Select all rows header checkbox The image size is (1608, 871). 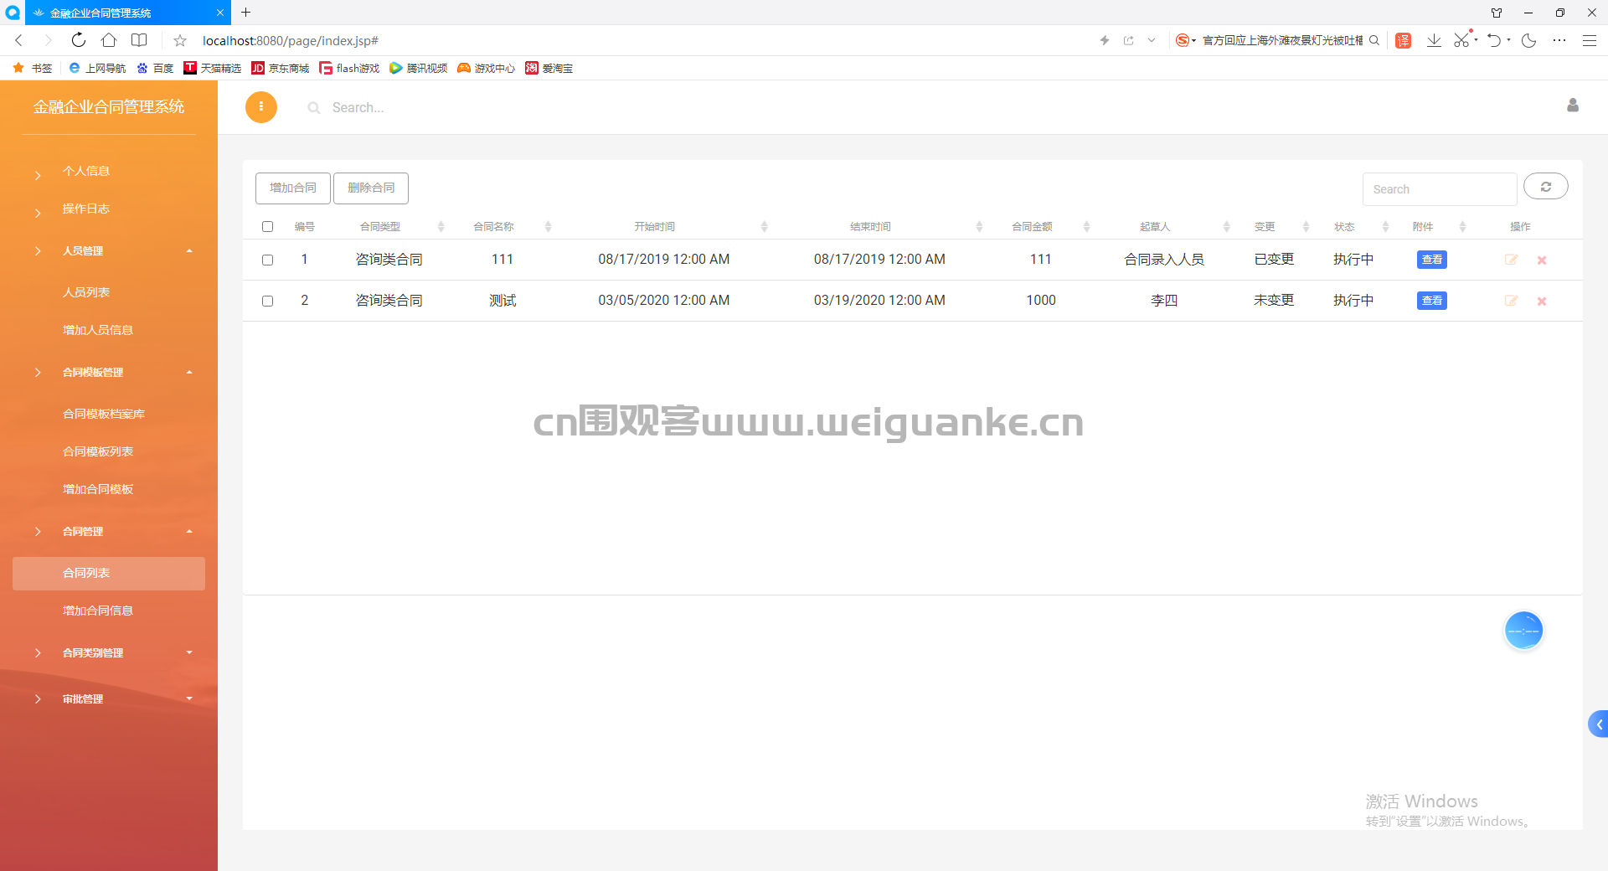point(268,227)
